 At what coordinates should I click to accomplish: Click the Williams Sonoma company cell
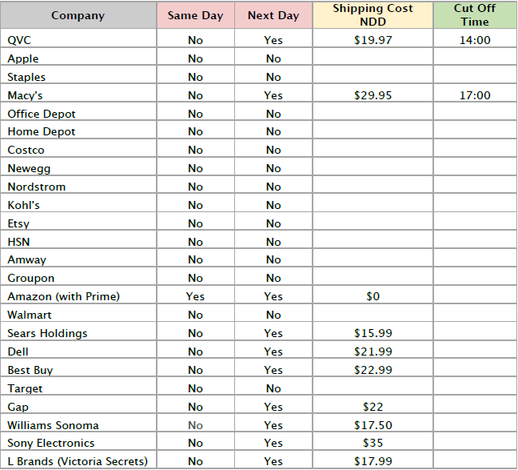78,425
